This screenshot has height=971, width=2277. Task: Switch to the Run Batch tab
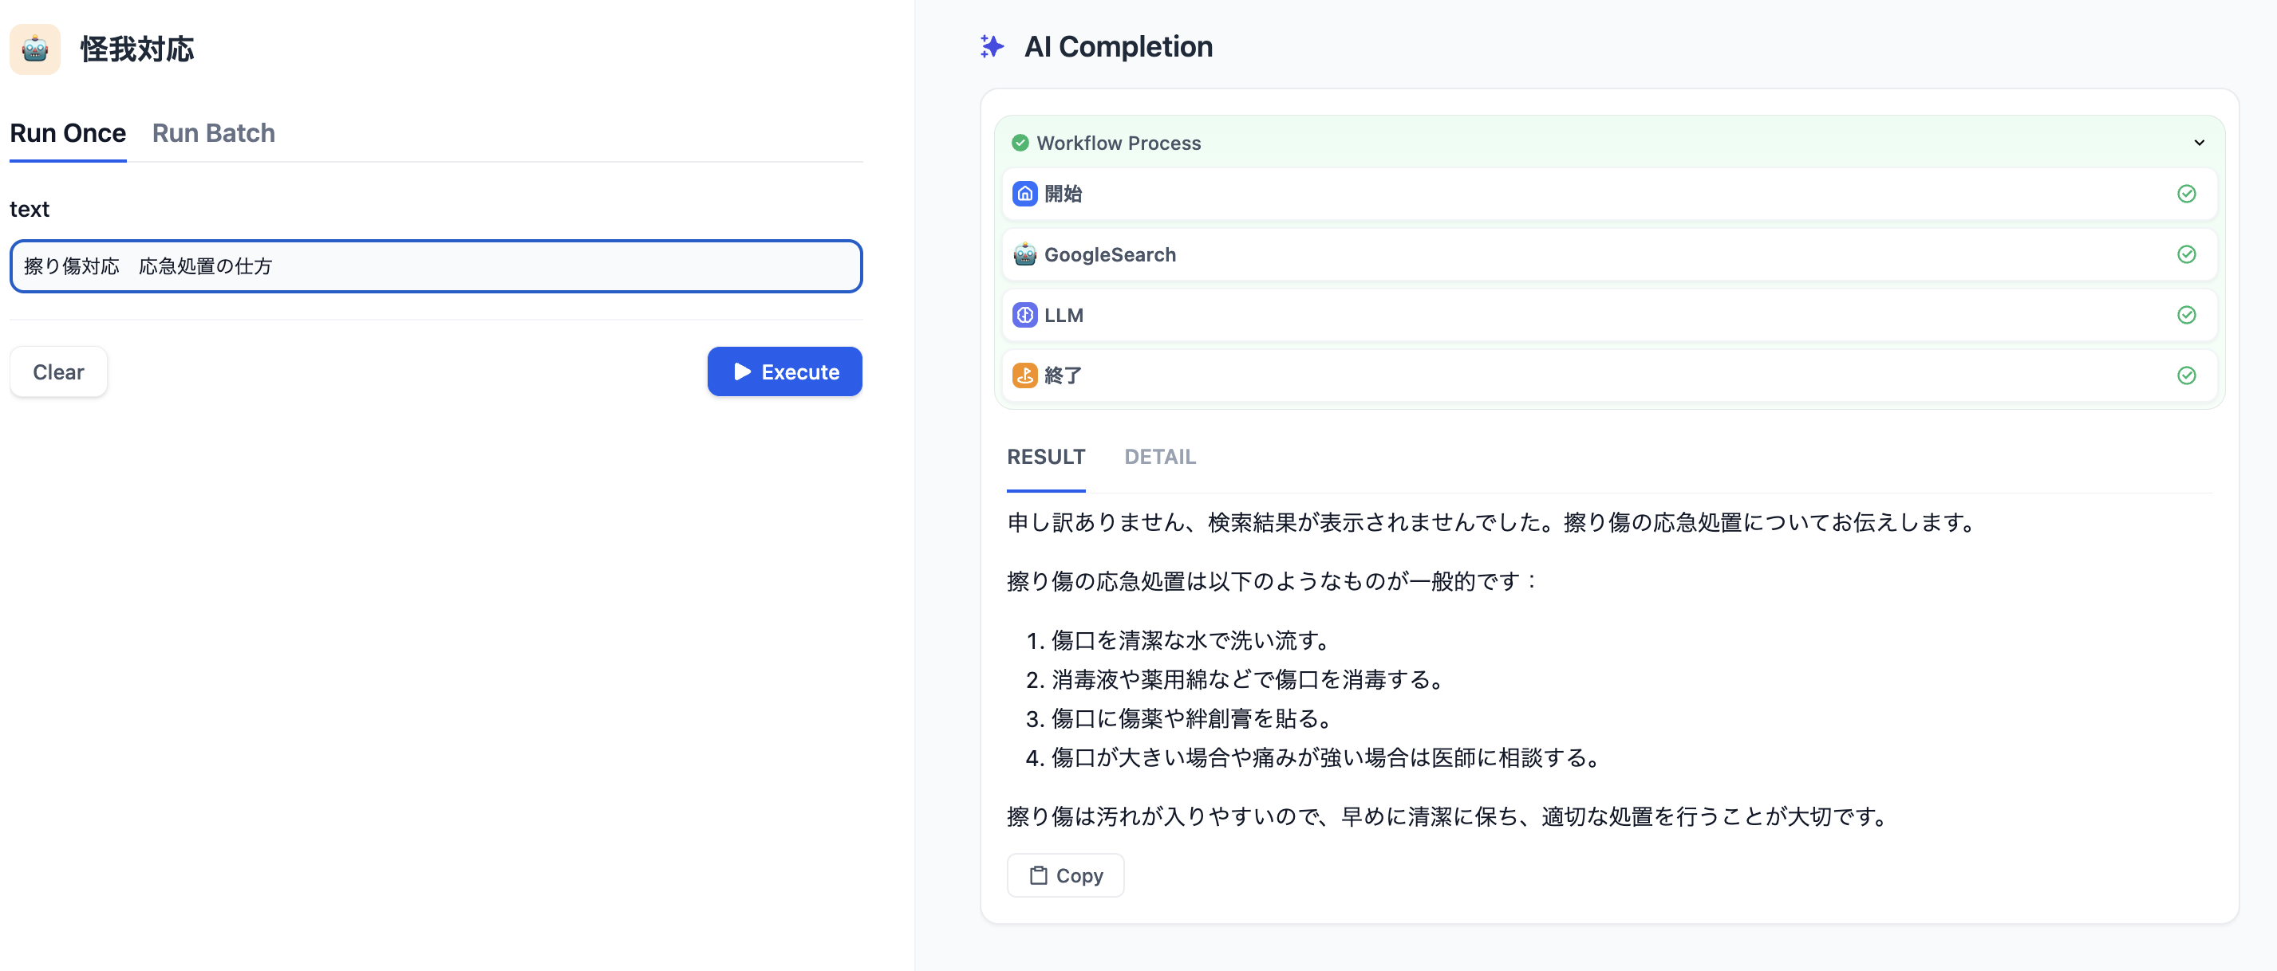[x=213, y=133]
